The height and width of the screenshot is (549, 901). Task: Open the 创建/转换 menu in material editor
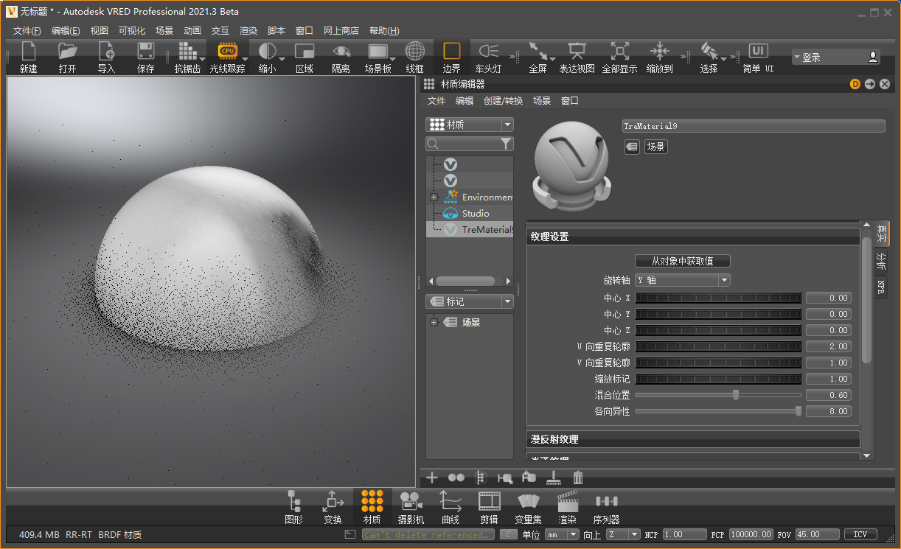pyautogui.click(x=503, y=101)
